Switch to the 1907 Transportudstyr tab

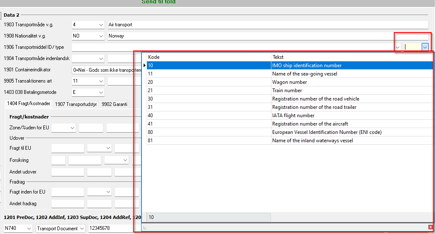76,104
